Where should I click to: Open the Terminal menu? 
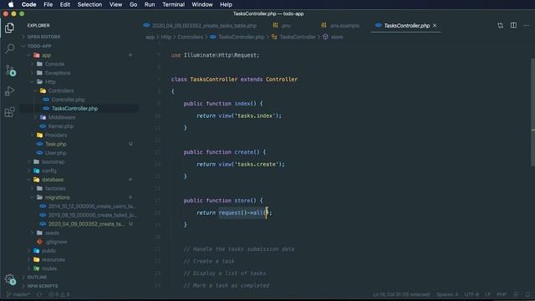tap(173, 4)
